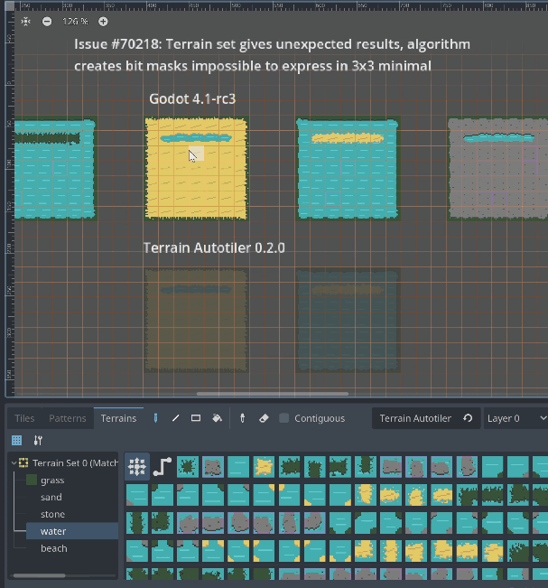Open the Layer 0 dropdown
This screenshot has width=548, height=588.
[515, 418]
